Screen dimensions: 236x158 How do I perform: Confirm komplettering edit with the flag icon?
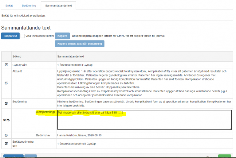(8, 120)
